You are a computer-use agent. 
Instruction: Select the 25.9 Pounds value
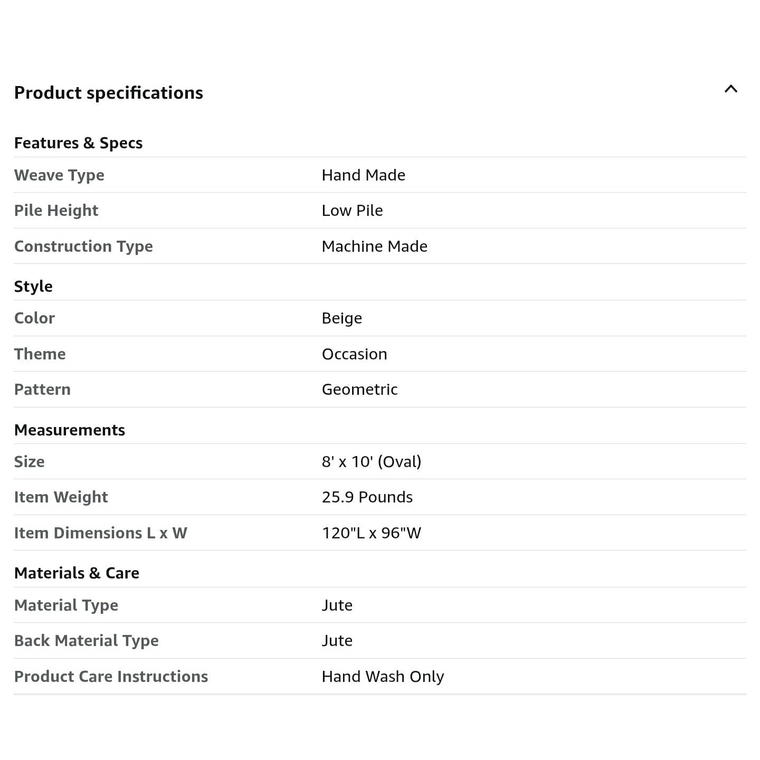click(x=367, y=497)
